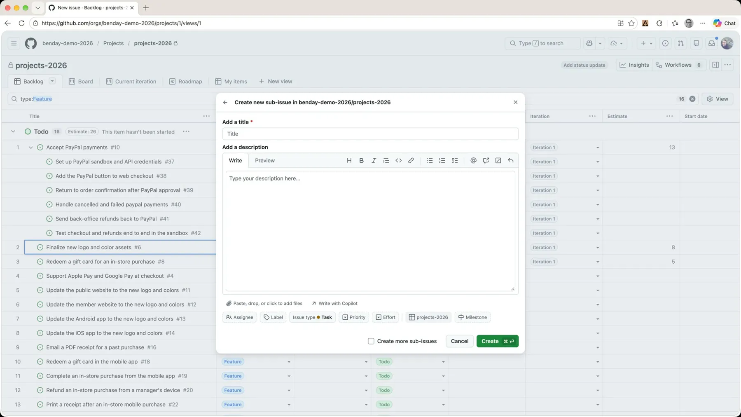Insert unordered bullet list
Image resolution: width=741 pixels, height=417 pixels.
430,161
